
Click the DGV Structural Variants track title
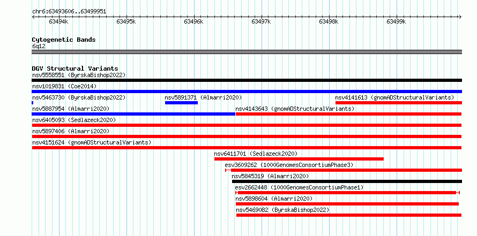tap(75, 68)
